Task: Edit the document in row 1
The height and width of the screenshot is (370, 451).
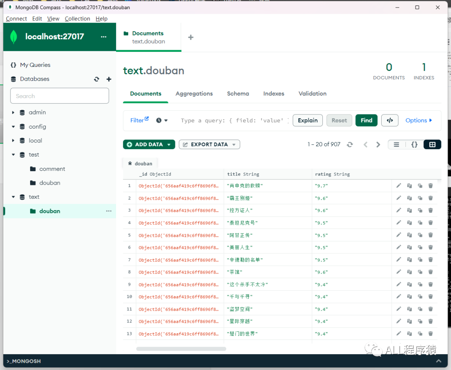Action: pyautogui.click(x=399, y=185)
